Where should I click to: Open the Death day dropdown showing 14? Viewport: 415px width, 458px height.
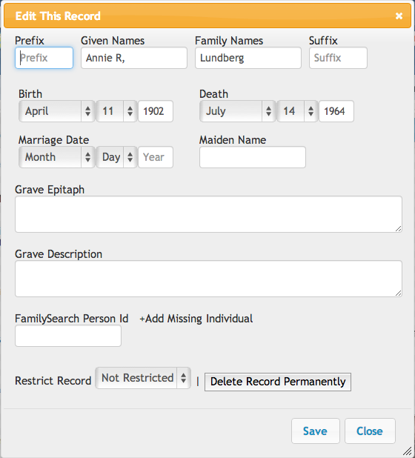pyautogui.click(x=297, y=111)
